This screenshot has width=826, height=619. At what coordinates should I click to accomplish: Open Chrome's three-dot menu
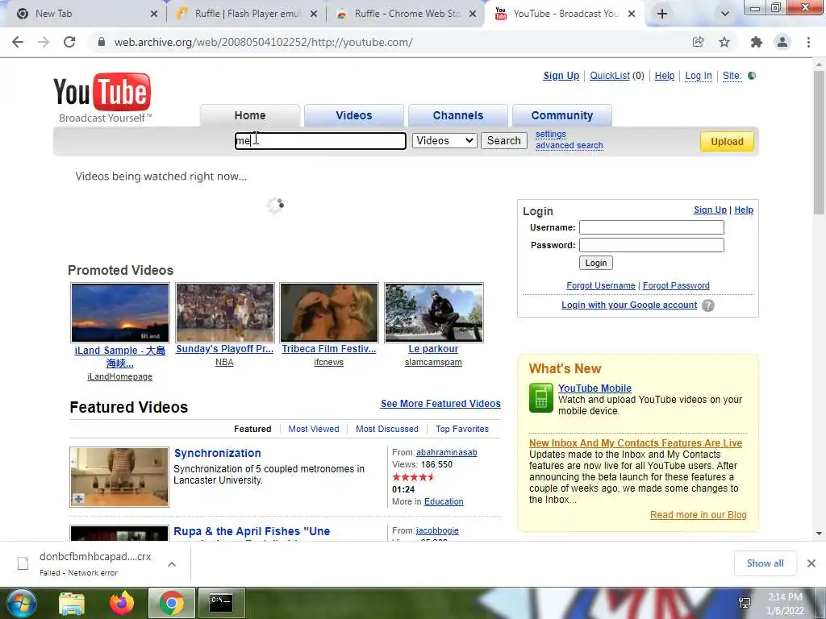808,42
